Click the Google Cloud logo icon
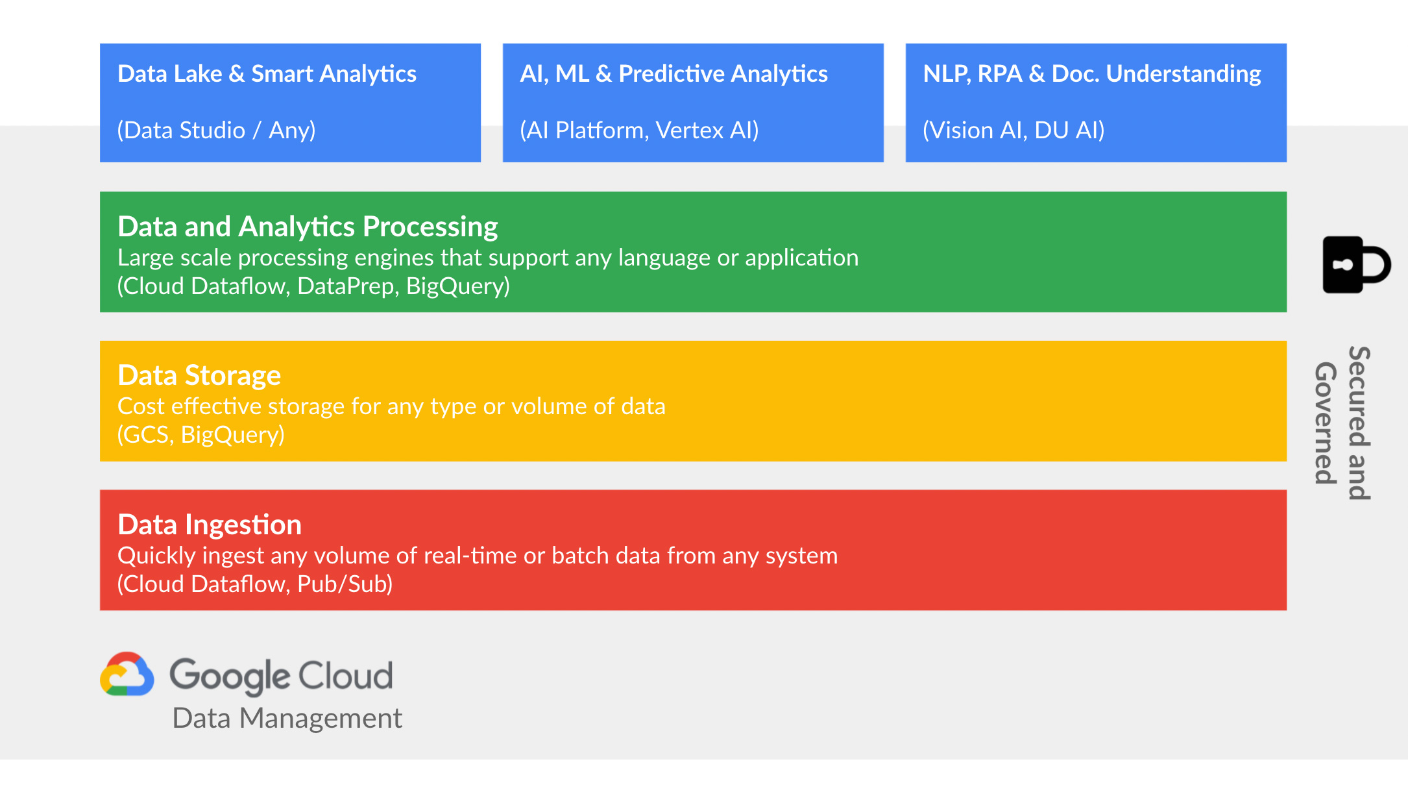Viewport: 1408px width, 805px height. click(x=127, y=675)
